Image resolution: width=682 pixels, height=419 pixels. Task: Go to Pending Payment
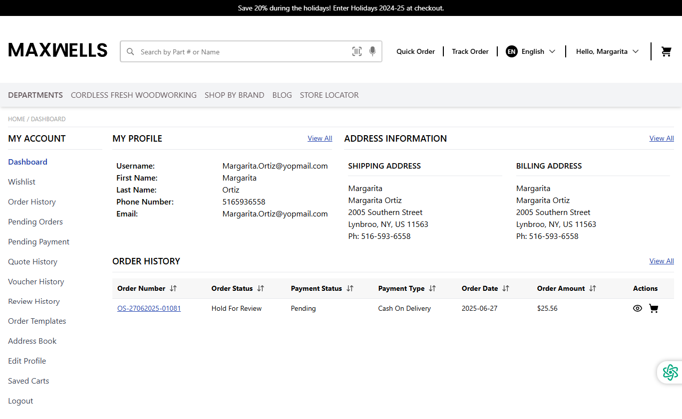coord(38,241)
